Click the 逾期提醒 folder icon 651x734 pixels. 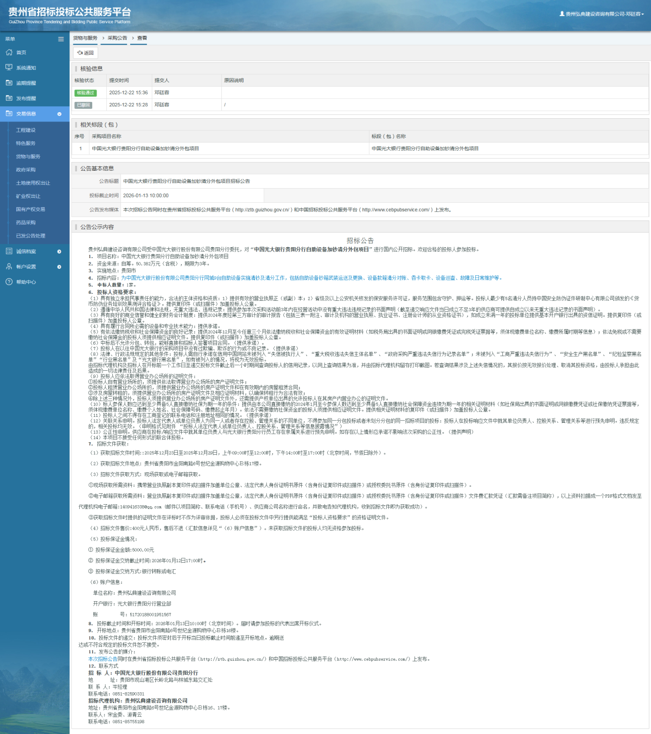pos(9,83)
